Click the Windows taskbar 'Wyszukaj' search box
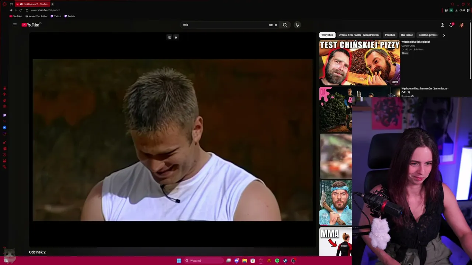 coord(204,261)
